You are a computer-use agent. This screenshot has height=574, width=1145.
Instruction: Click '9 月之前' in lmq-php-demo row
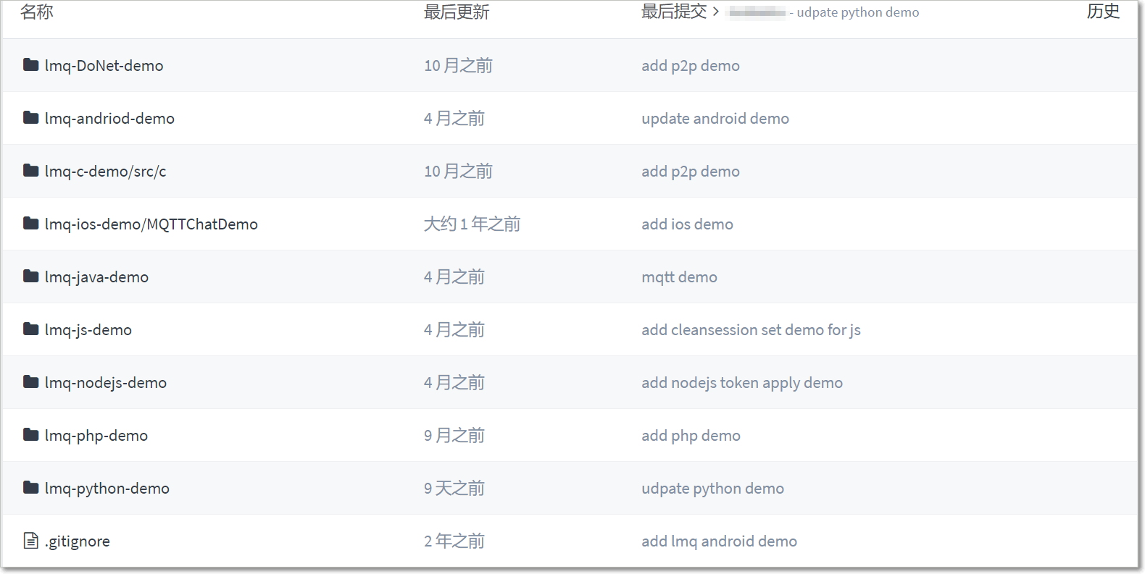[x=454, y=436]
